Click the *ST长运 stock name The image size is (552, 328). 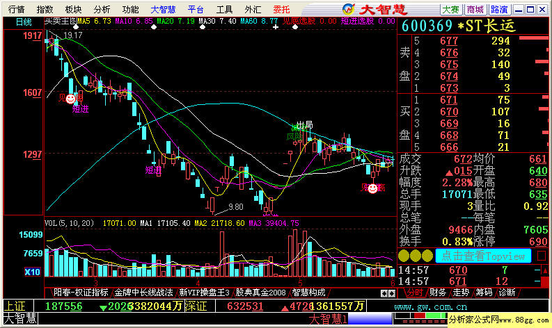point(486,26)
